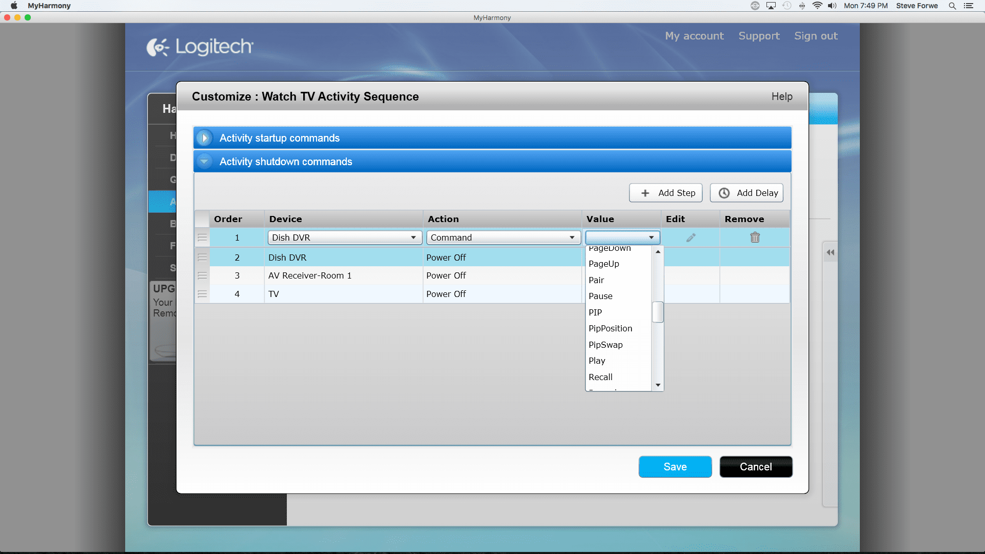The width and height of the screenshot is (985, 554).
Task: Click the Sign out link
Action: point(816,36)
